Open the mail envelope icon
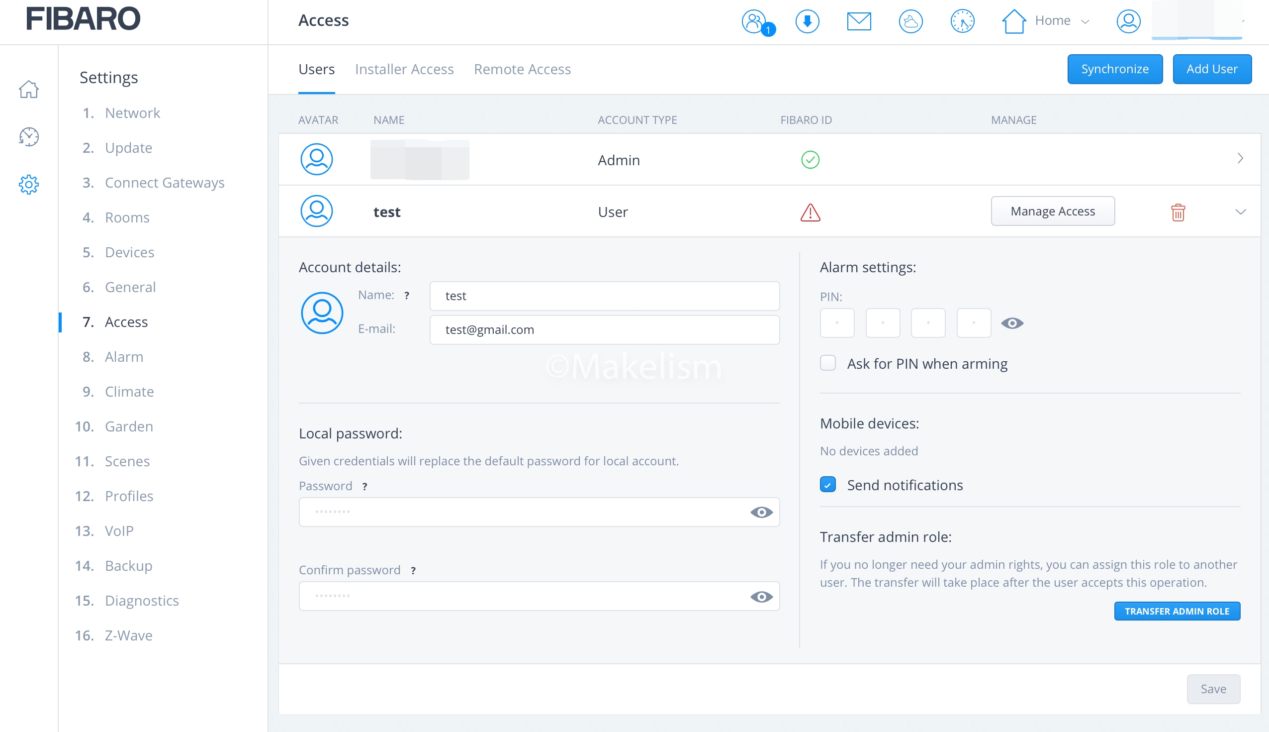This screenshot has width=1269, height=732. [x=859, y=21]
